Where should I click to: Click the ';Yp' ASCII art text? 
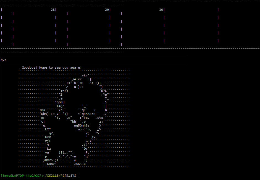104,95
